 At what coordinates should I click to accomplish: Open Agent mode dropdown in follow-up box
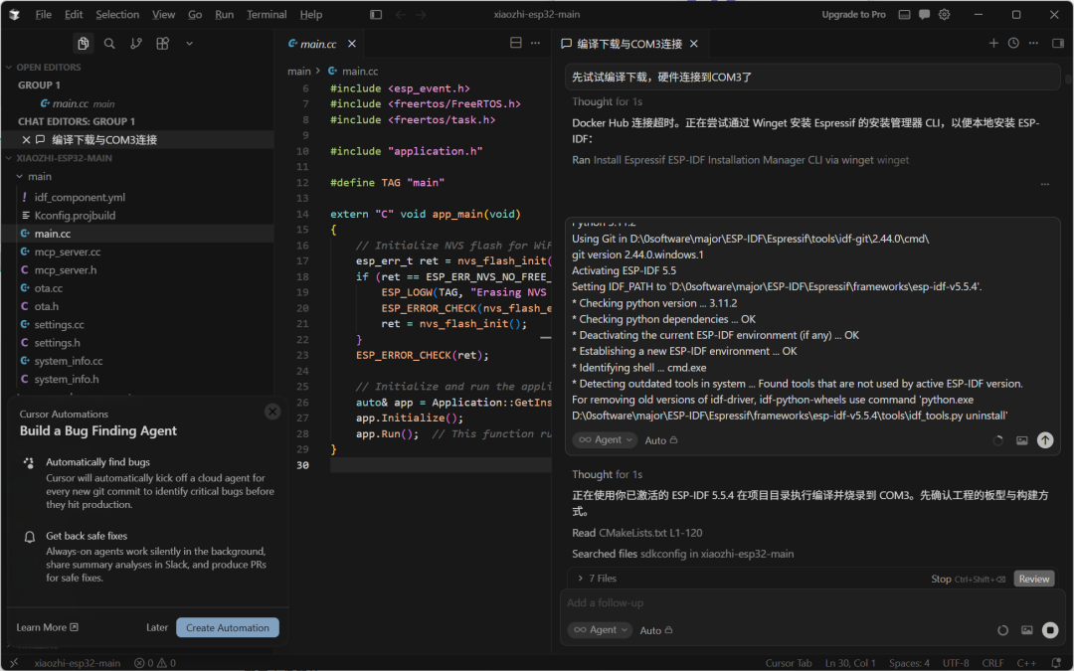coord(600,630)
